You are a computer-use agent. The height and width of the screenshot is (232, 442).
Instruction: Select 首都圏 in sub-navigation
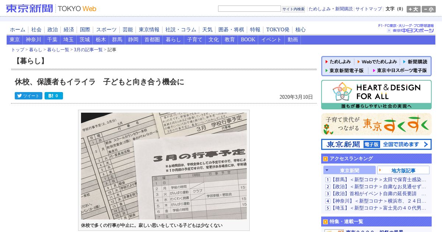152,40
